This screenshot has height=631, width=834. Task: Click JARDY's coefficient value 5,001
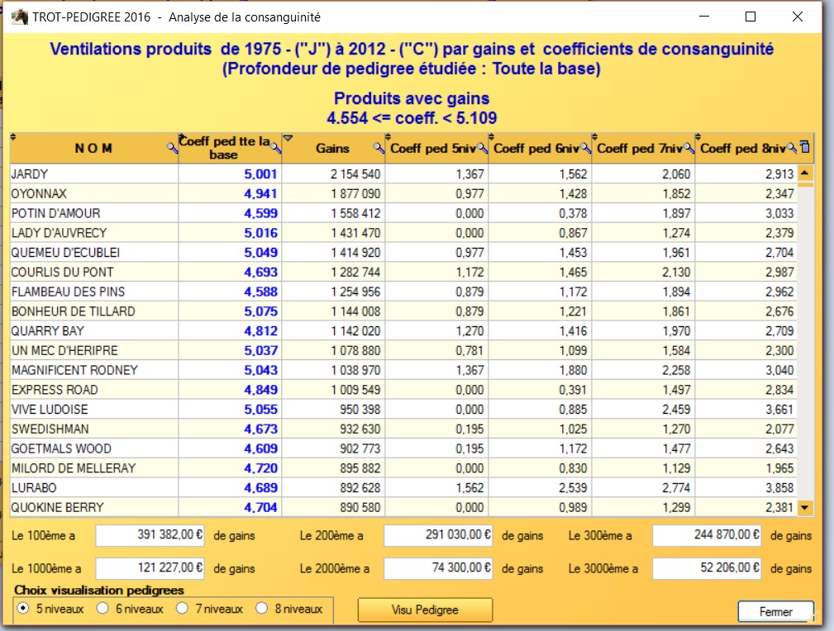point(260,173)
